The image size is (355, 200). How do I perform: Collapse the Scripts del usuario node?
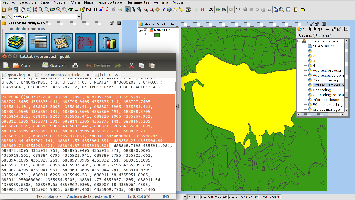[299, 41]
